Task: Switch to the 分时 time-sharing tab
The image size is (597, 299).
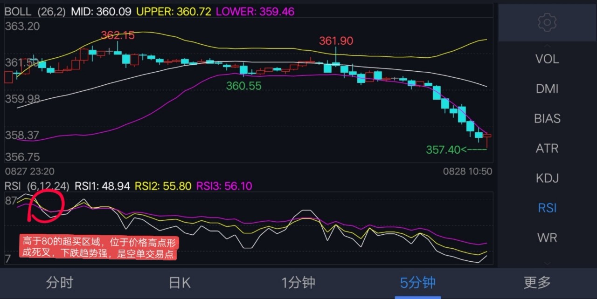Action: (x=59, y=282)
